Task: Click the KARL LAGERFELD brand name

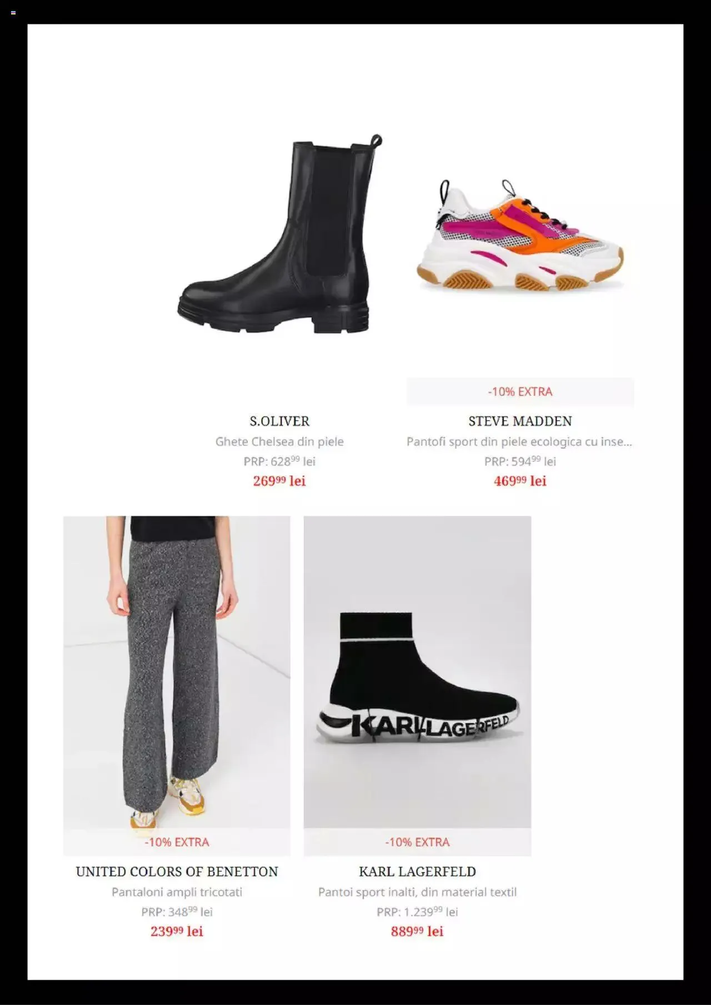Action: [x=417, y=872]
